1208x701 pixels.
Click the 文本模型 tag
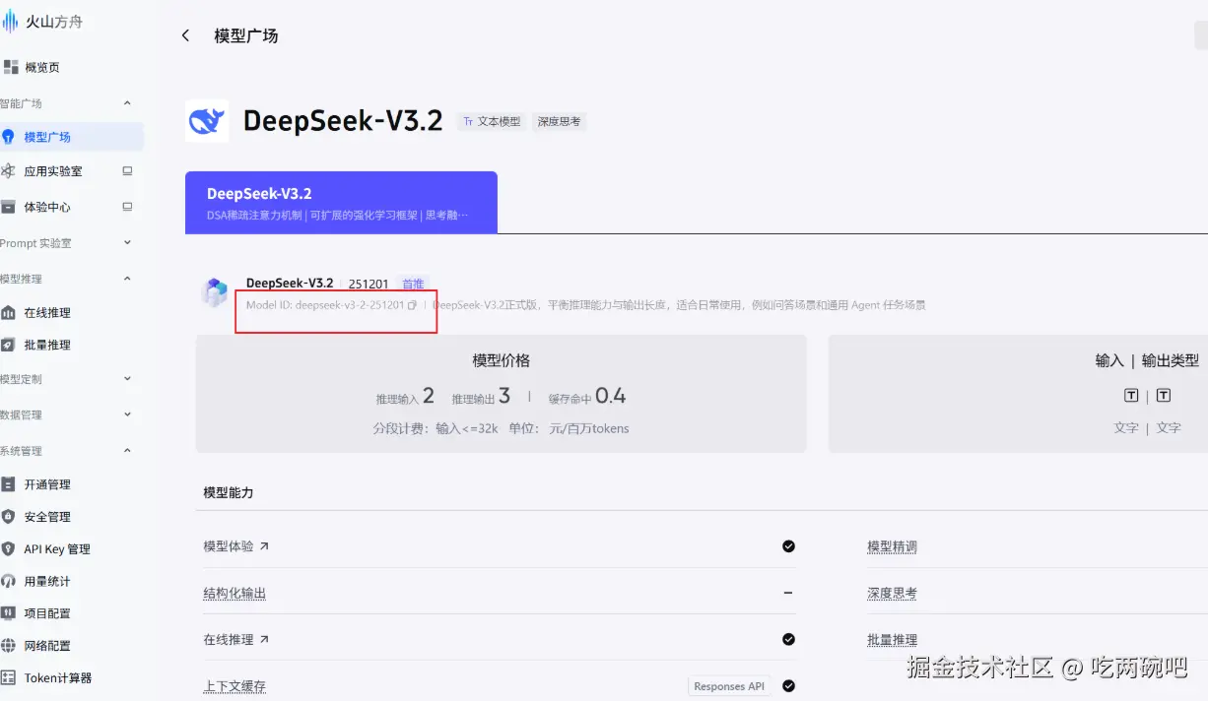point(492,122)
